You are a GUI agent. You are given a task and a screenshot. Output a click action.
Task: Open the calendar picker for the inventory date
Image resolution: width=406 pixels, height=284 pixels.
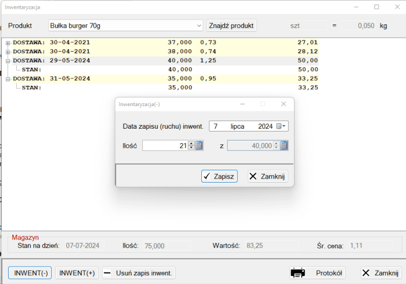281,126
